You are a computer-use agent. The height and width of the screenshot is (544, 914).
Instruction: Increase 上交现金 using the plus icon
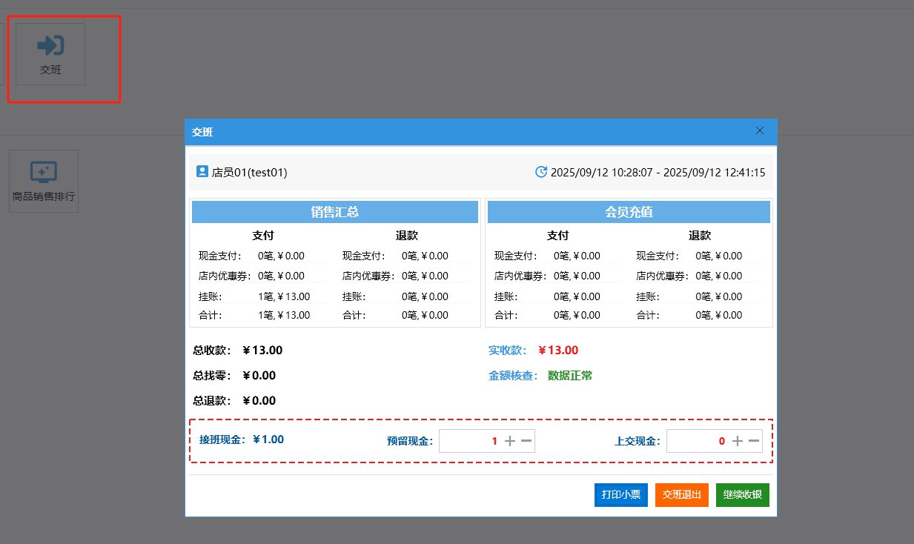click(738, 441)
